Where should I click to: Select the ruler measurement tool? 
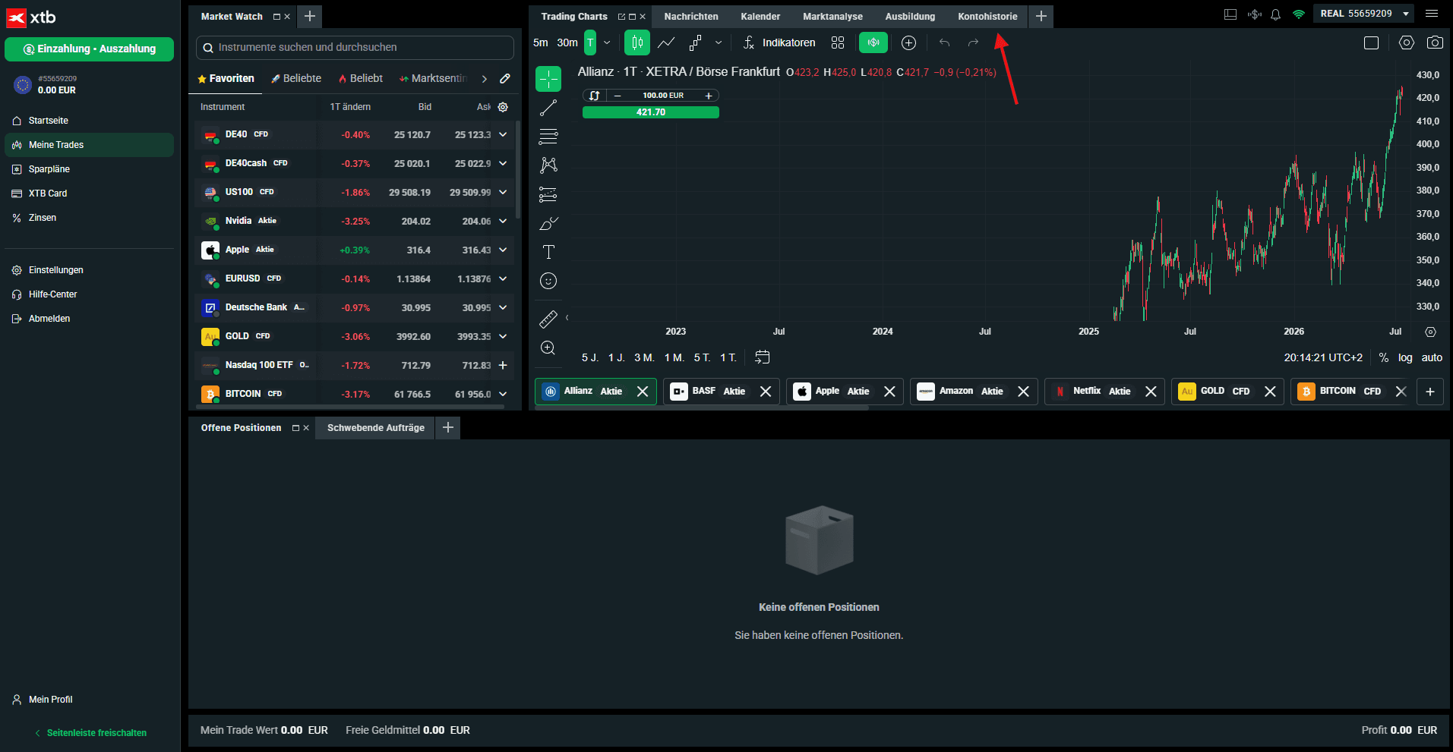(548, 319)
